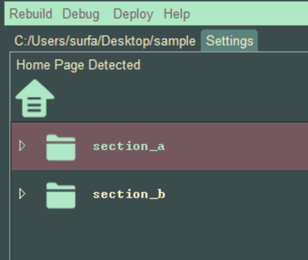Click blank header area beside home icon
This screenshot has width=308, height=260.
pyautogui.click(x=180, y=98)
